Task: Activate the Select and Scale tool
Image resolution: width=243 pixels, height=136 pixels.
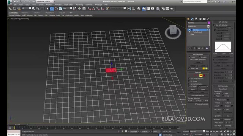Action: point(61,9)
